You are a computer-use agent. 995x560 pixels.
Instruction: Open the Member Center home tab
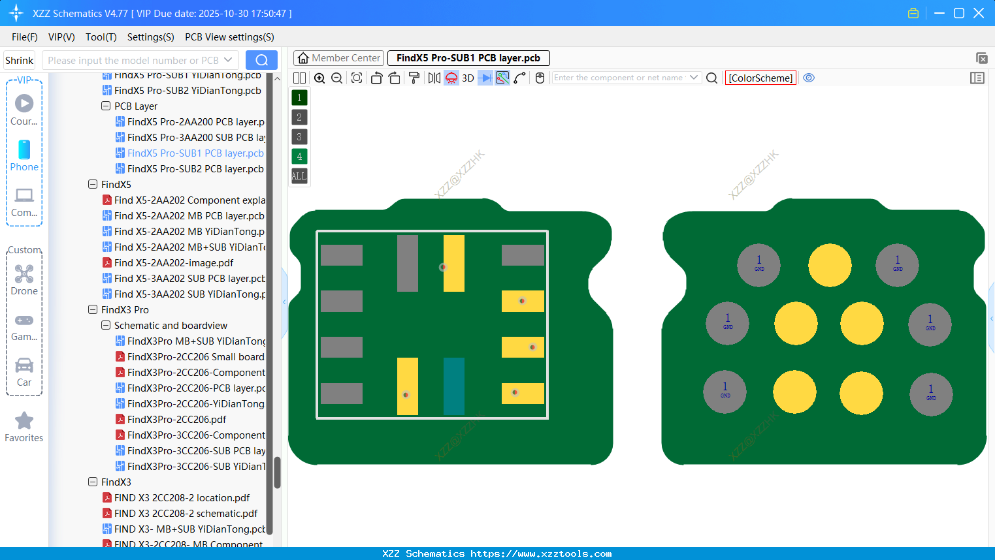[x=338, y=58]
